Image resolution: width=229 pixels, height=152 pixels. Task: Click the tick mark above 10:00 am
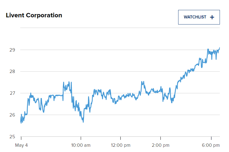point(81,138)
